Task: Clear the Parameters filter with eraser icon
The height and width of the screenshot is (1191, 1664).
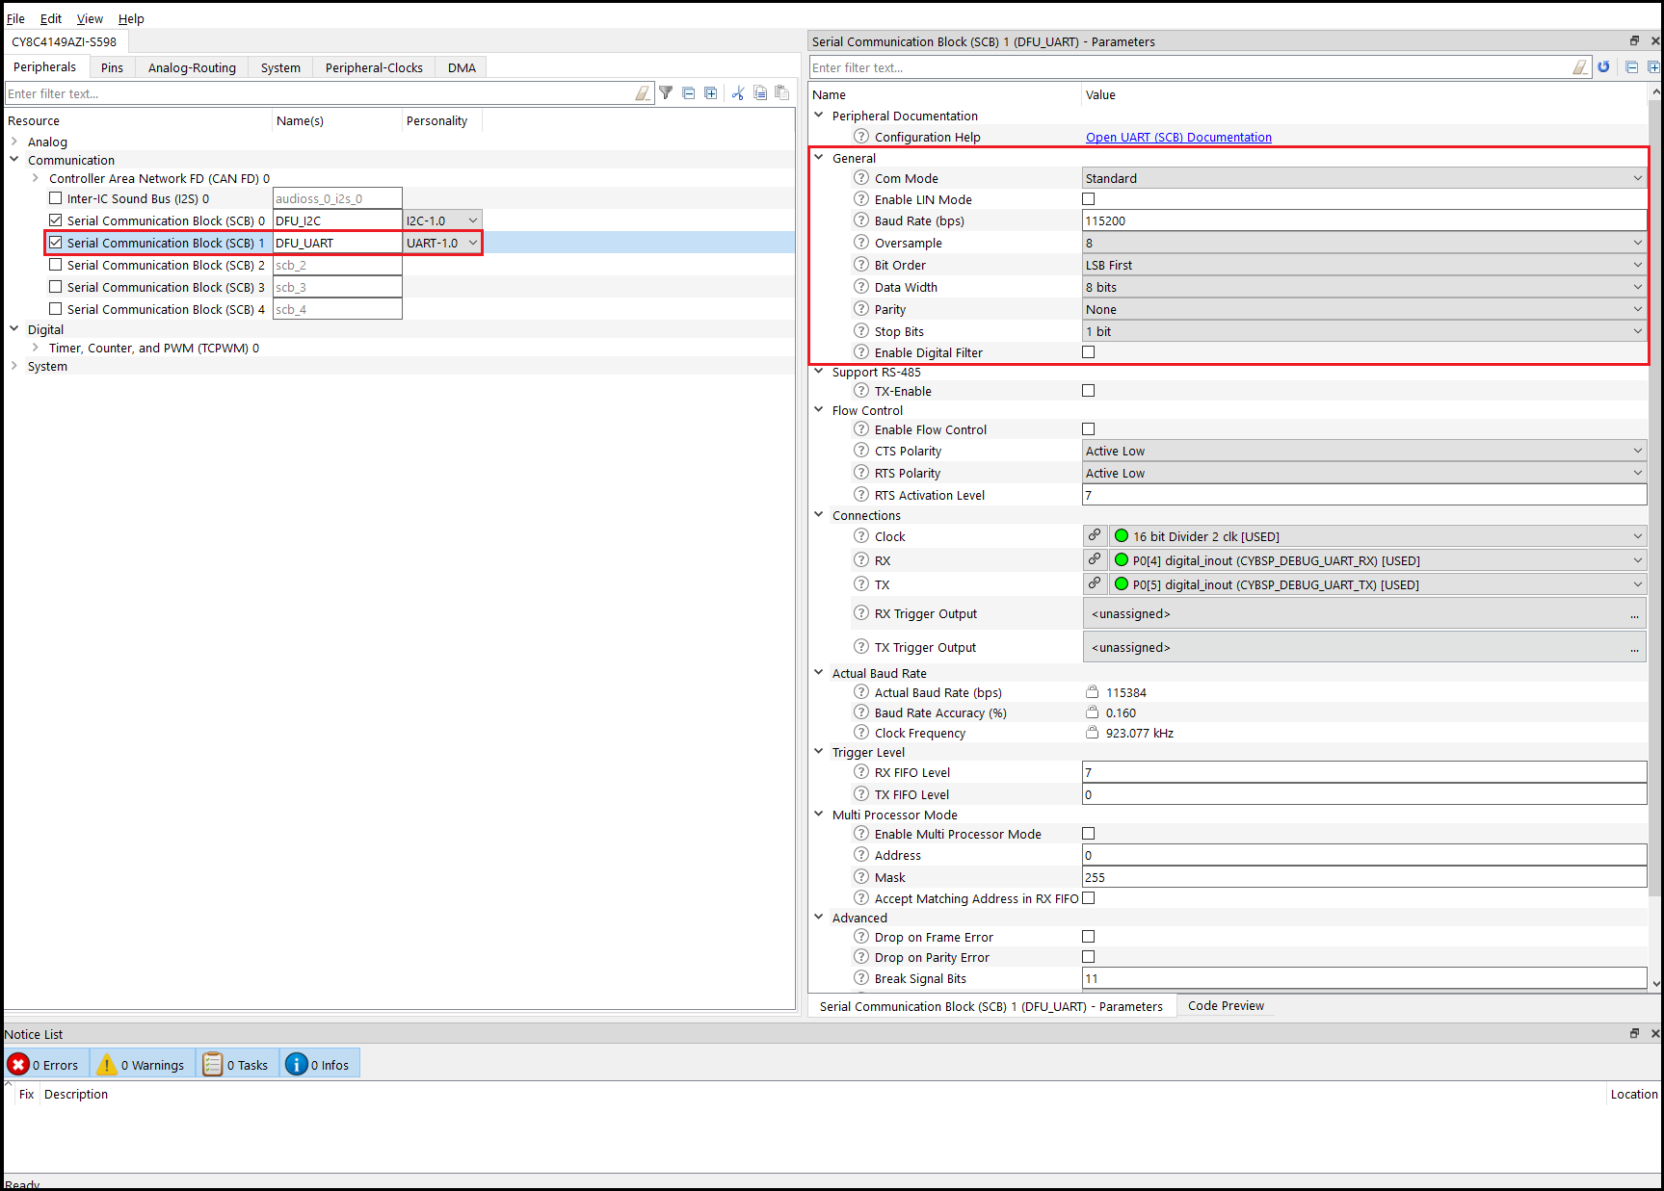Action: click(x=1580, y=67)
